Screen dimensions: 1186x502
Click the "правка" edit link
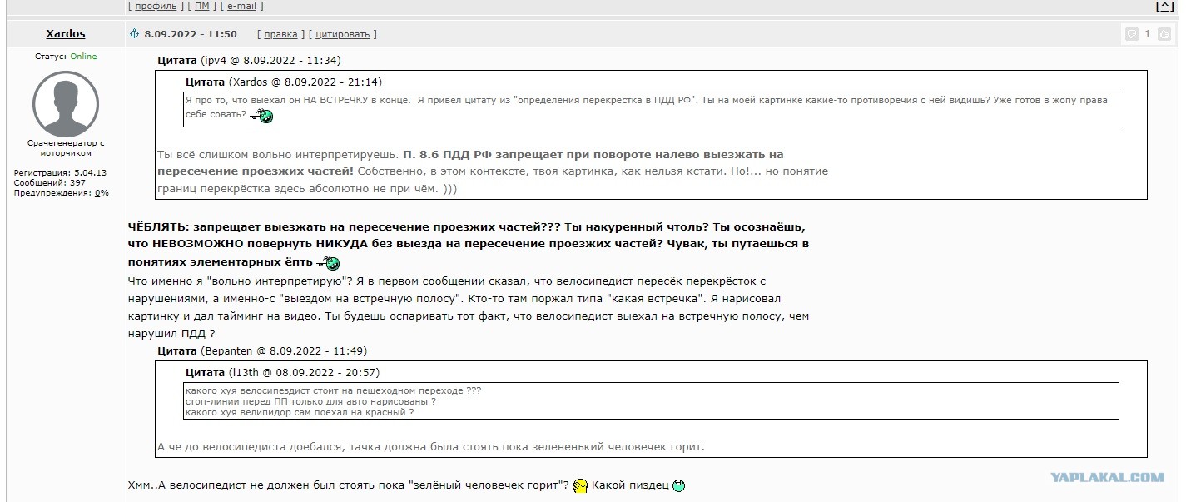coord(280,34)
